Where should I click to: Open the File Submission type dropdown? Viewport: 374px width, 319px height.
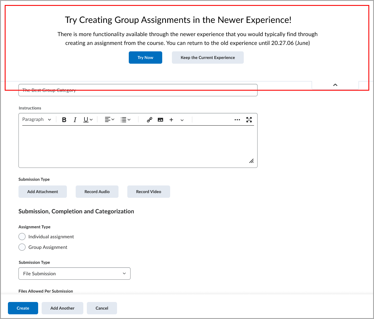(x=74, y=273)
